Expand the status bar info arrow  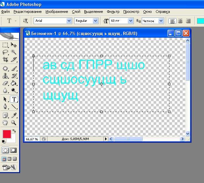point(106,139)
